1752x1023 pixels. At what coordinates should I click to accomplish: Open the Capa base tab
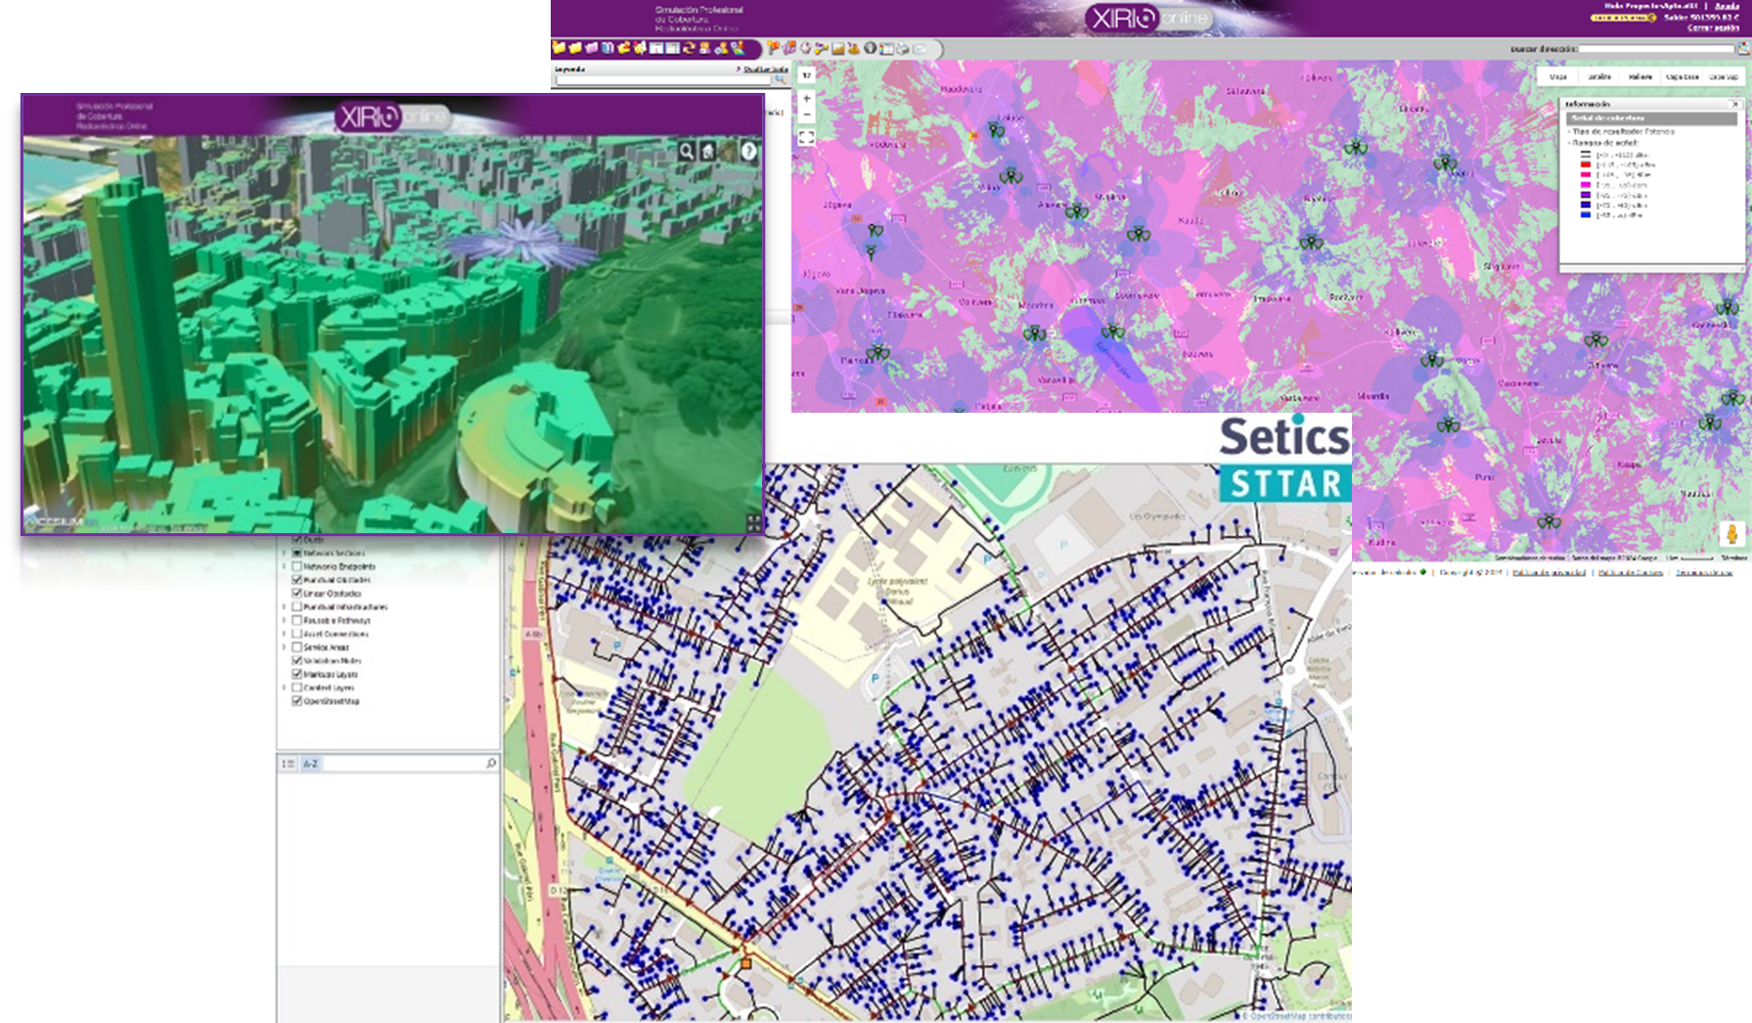click(x=1682, y=76)
